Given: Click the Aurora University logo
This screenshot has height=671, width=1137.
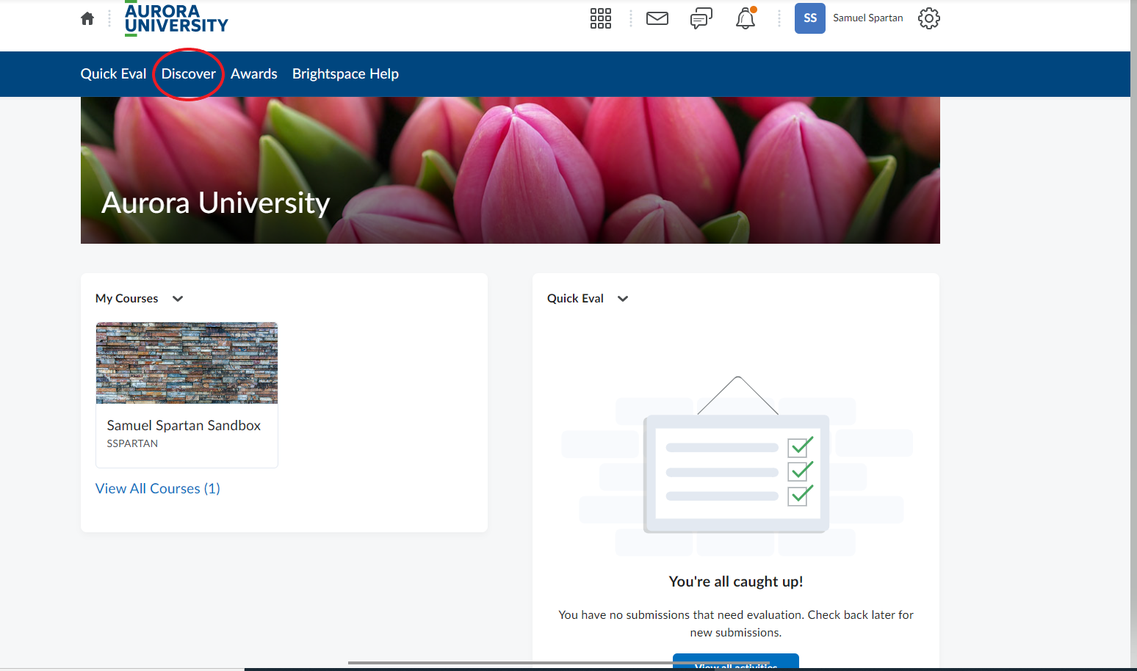Looking at the screenshot, I should (x=176, y=19).
